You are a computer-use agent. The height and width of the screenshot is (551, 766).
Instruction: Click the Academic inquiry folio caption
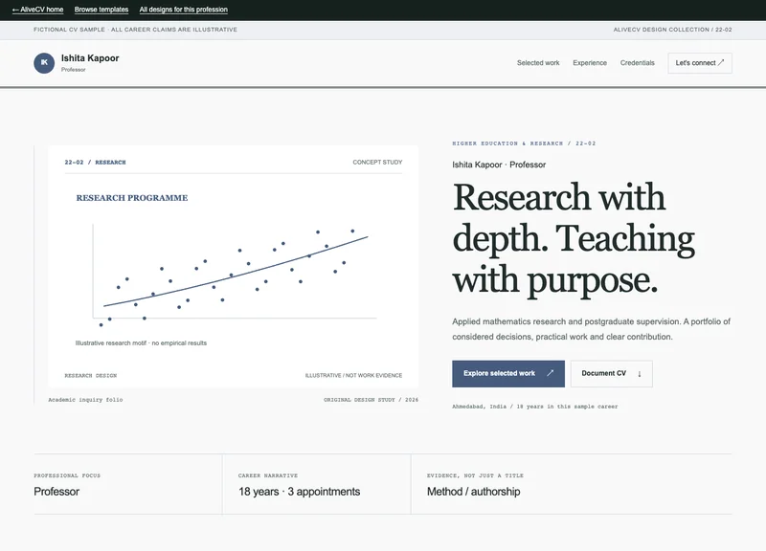pyautogui.click(x=85, y=399)
